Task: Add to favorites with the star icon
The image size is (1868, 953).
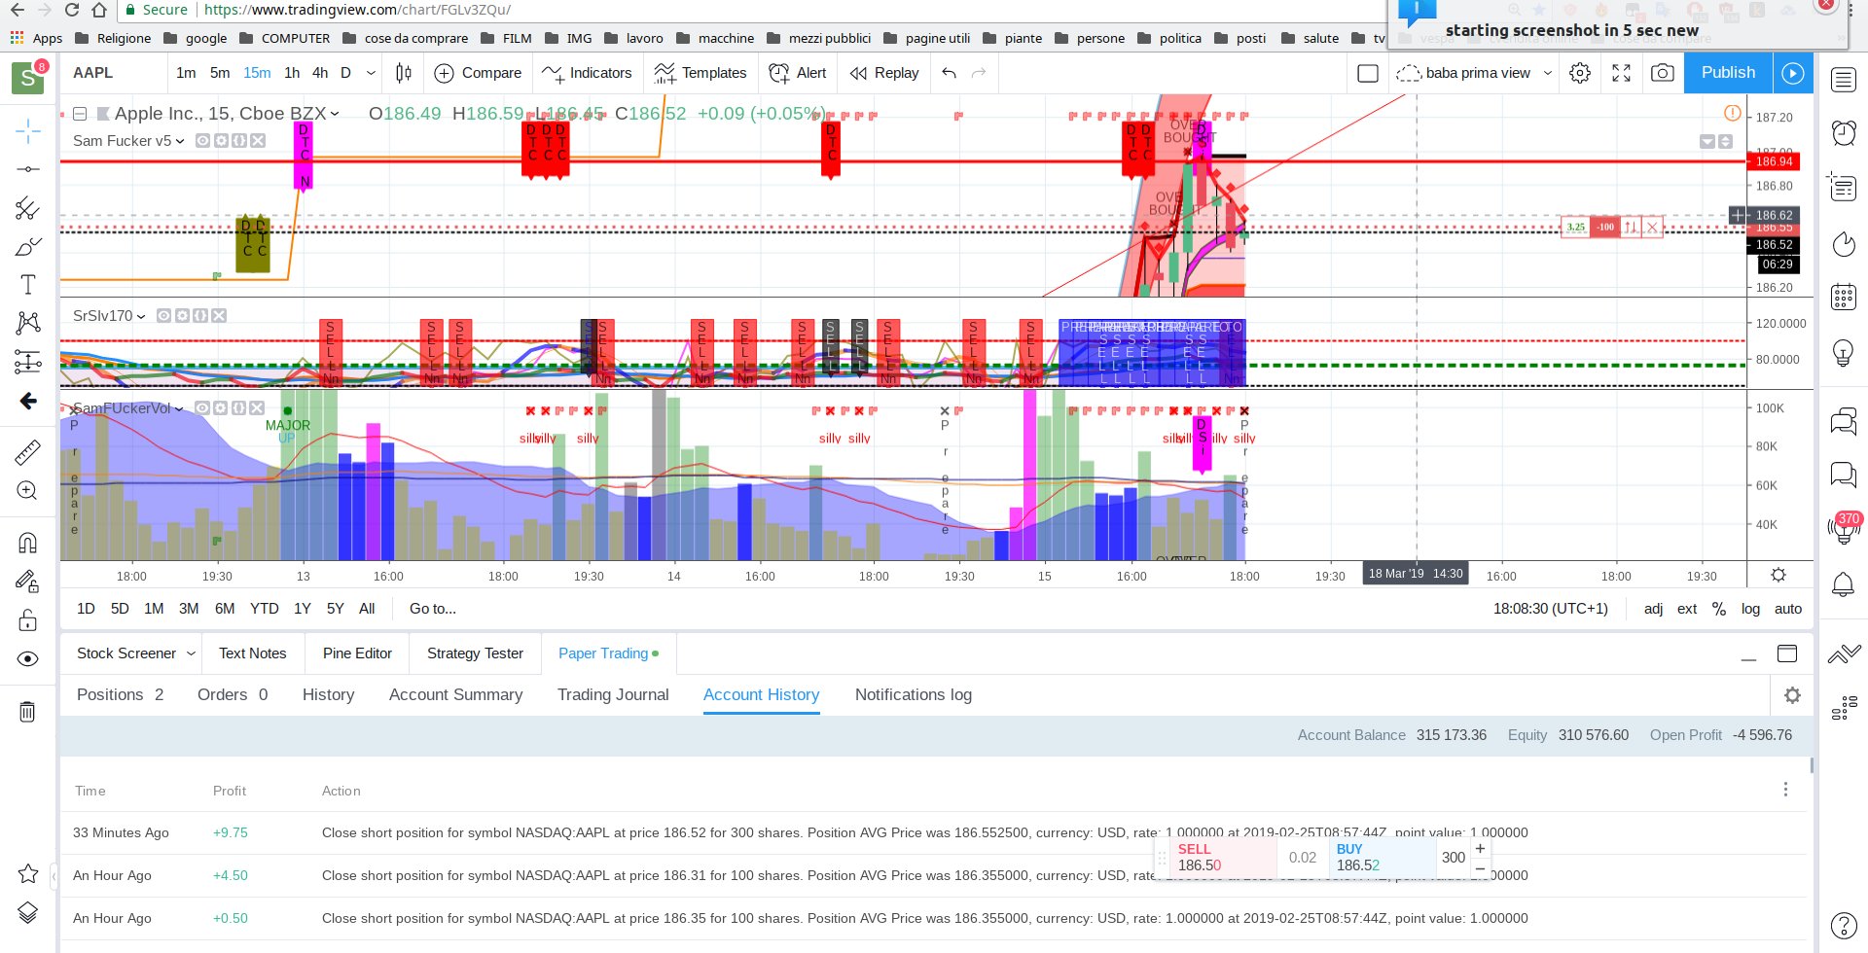Action: coord(28,873)
